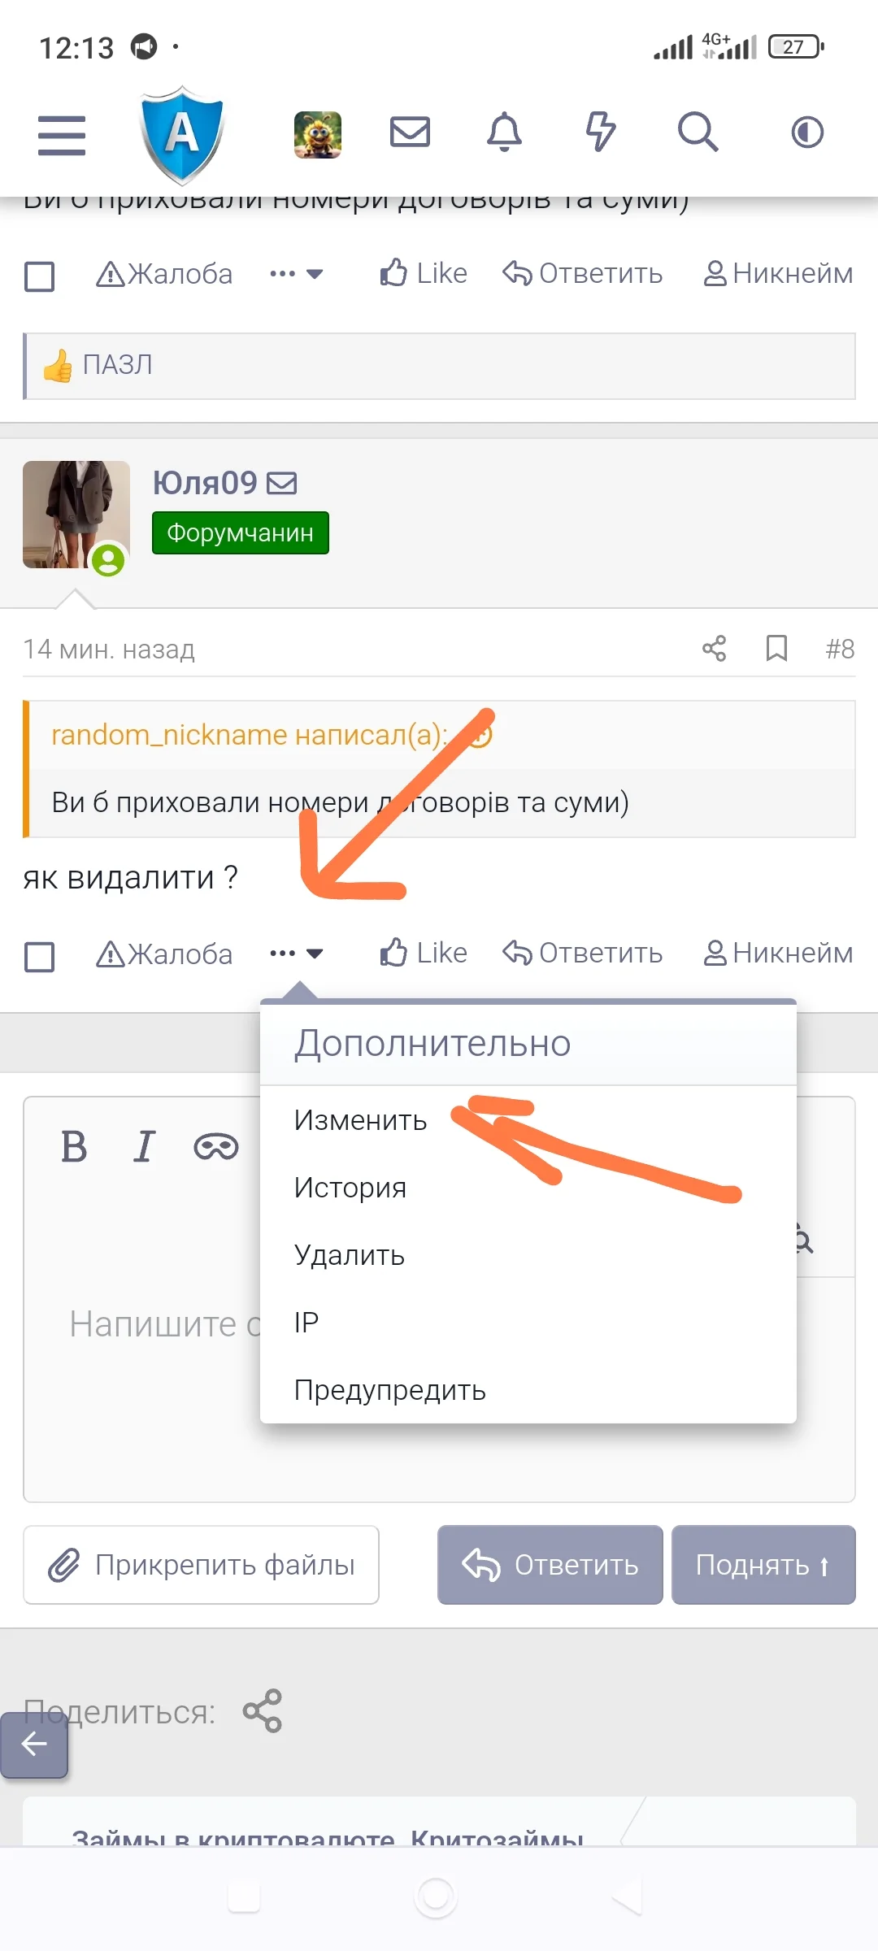Share post #8 with the share icon

(714, 649)
